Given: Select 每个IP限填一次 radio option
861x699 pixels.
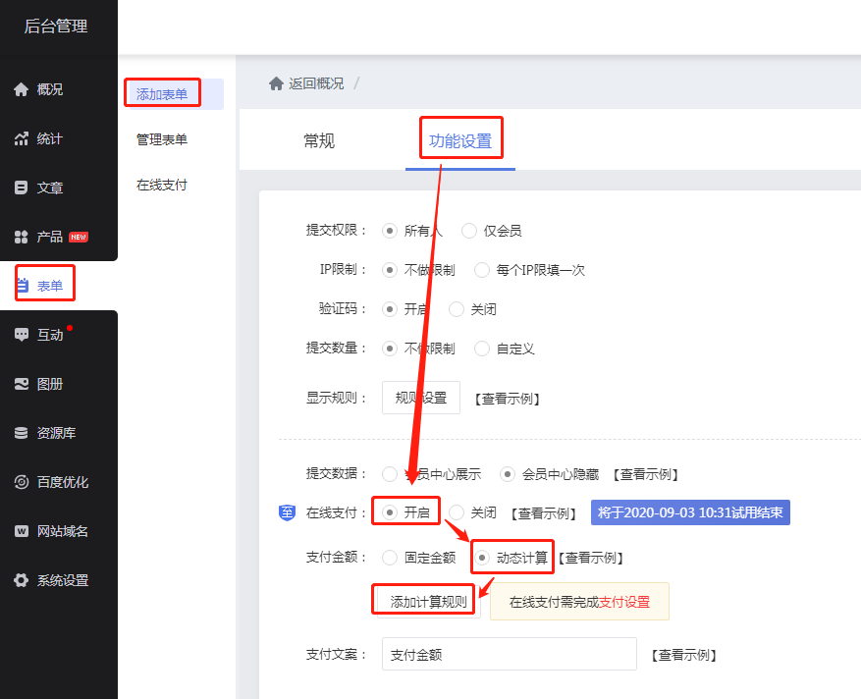Looking at the screenshot, I should click(x=482, y=270).
